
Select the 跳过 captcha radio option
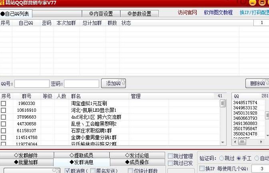(221, 158)
